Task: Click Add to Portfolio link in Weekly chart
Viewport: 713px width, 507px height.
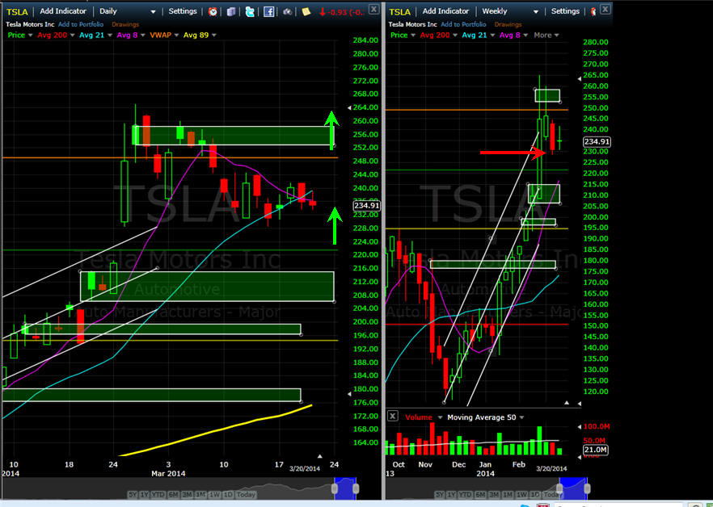Action: (x=463, y=24)
